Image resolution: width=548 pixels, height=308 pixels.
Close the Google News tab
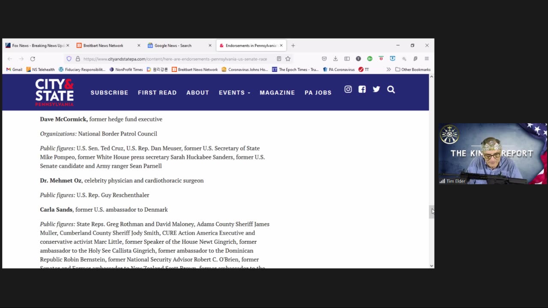[x=210, y=45]
